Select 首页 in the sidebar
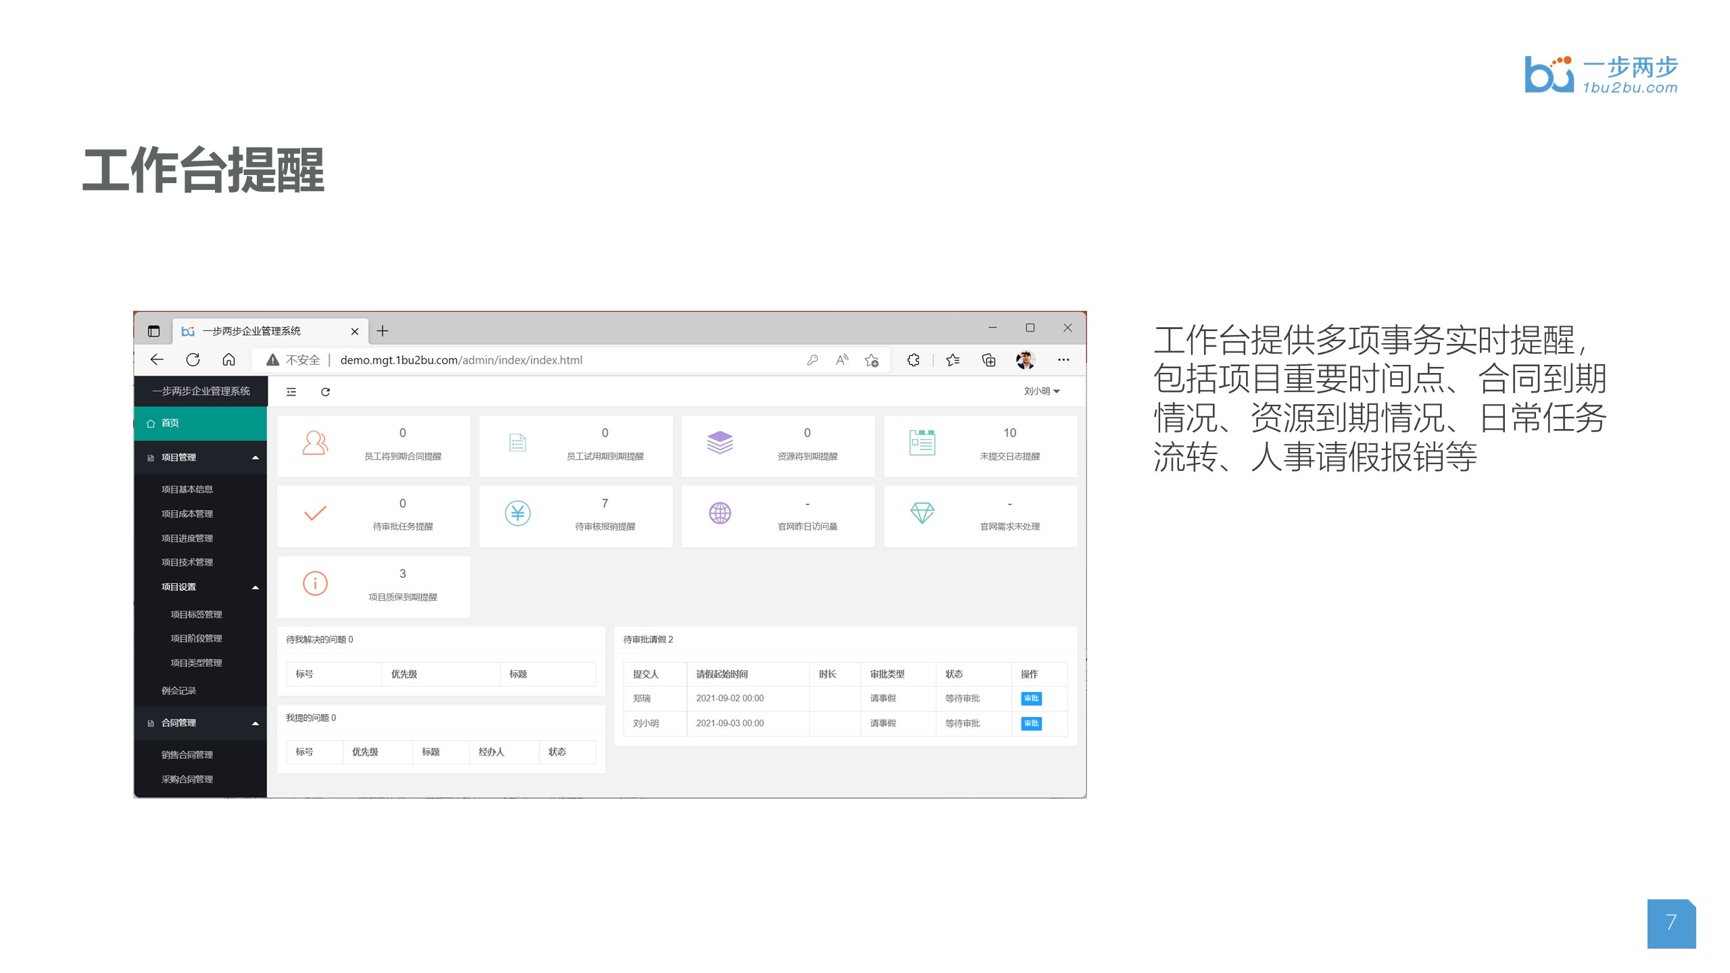Viewport: 1730px width, 973px height. (170, 423)
